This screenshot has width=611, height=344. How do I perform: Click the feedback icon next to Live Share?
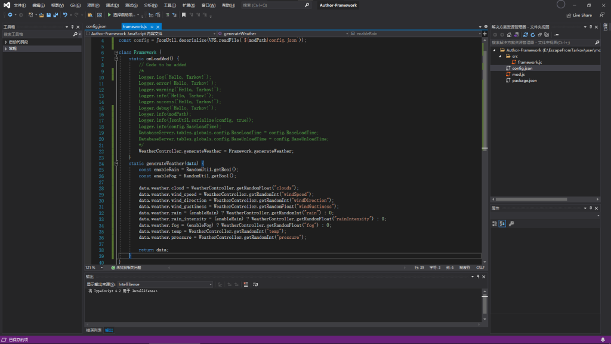(602, 15)
